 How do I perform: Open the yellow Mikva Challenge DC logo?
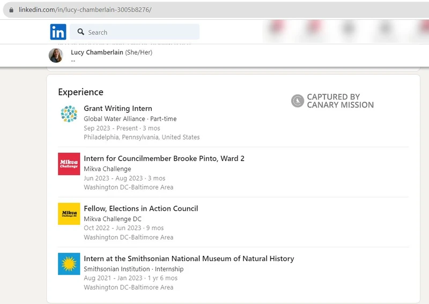[69, 214]
